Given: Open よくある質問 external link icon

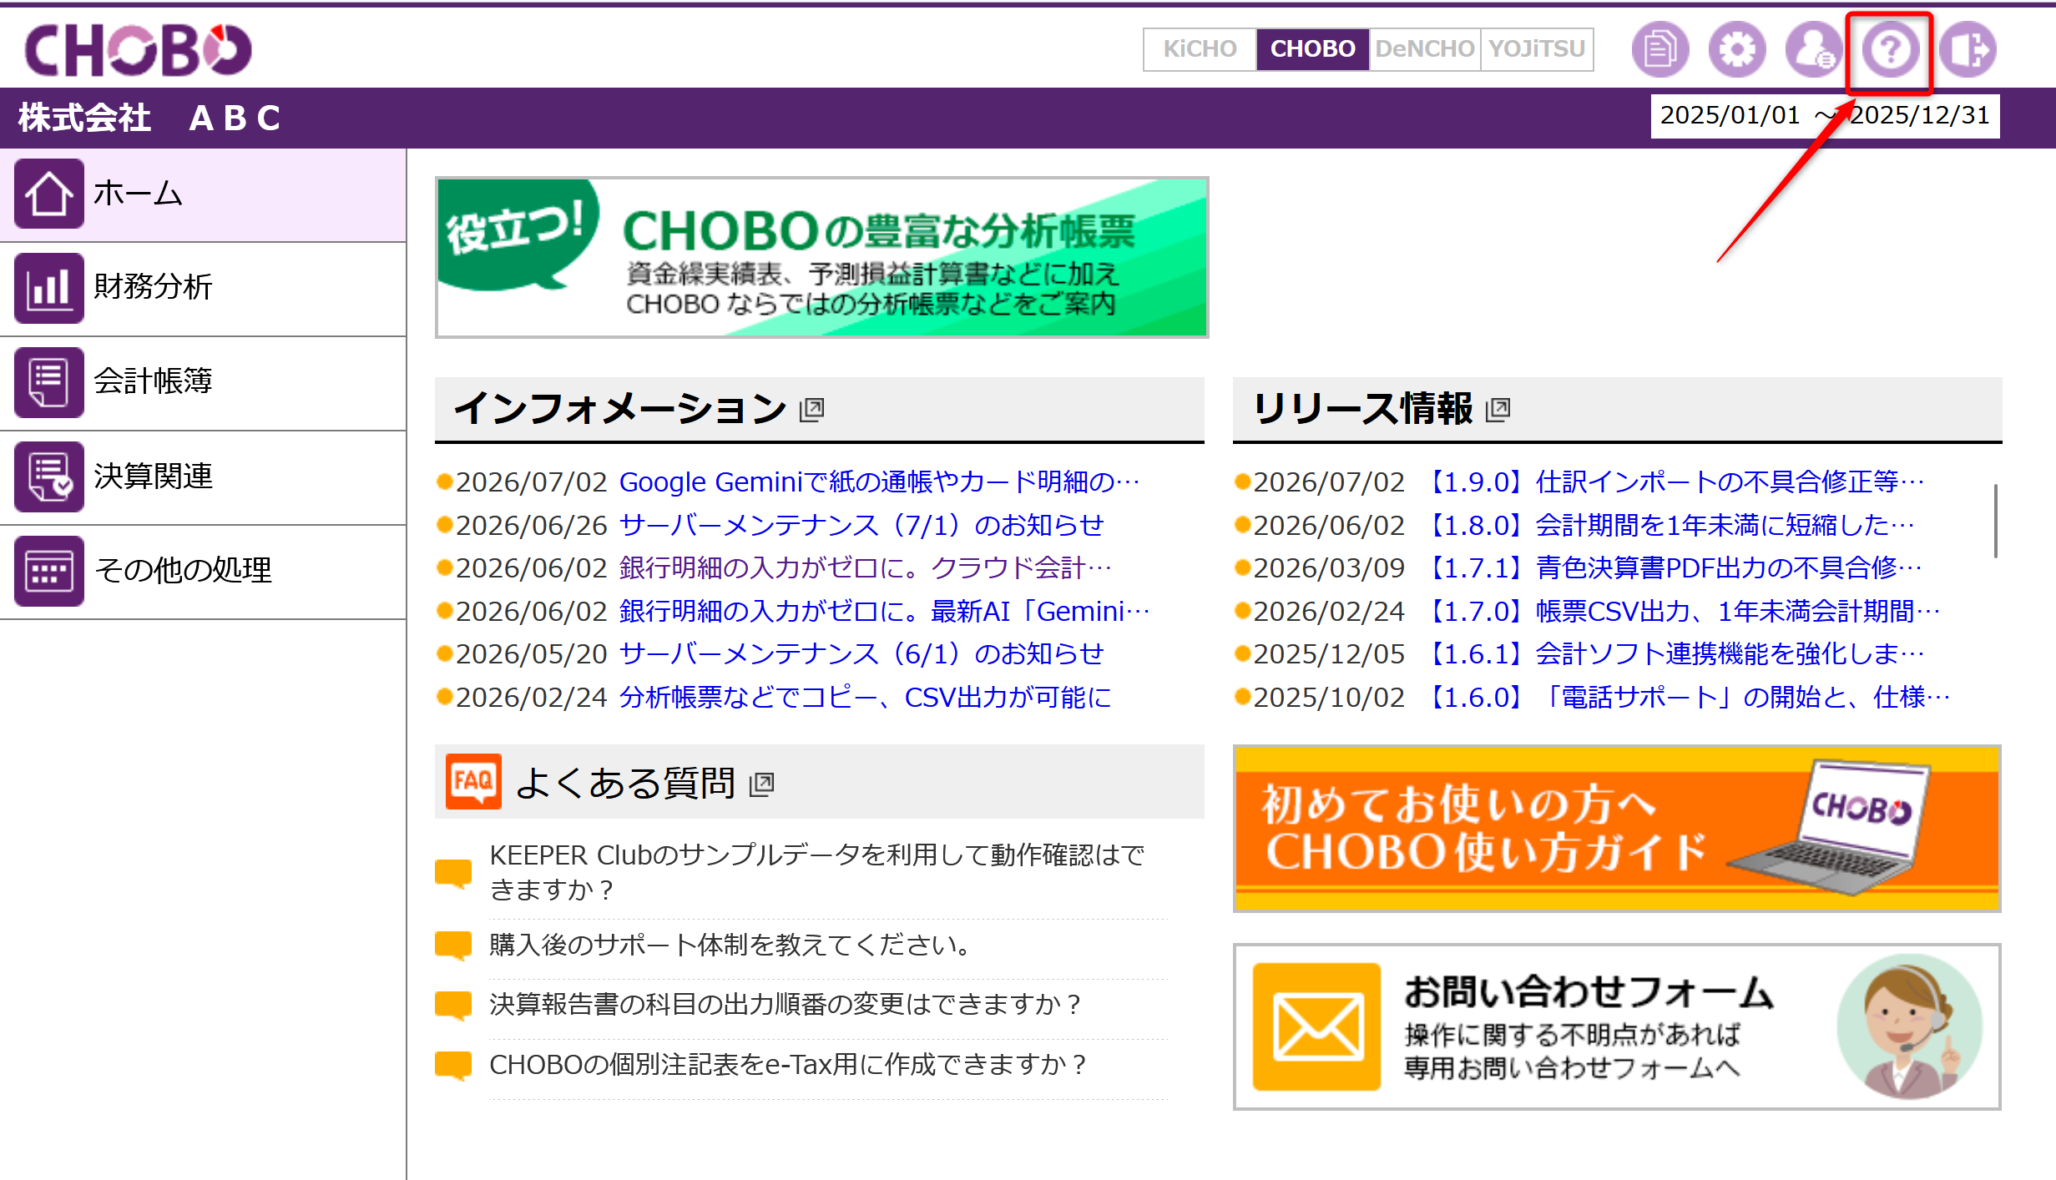Looking at the screenshot, I should [x=761, y=784].
